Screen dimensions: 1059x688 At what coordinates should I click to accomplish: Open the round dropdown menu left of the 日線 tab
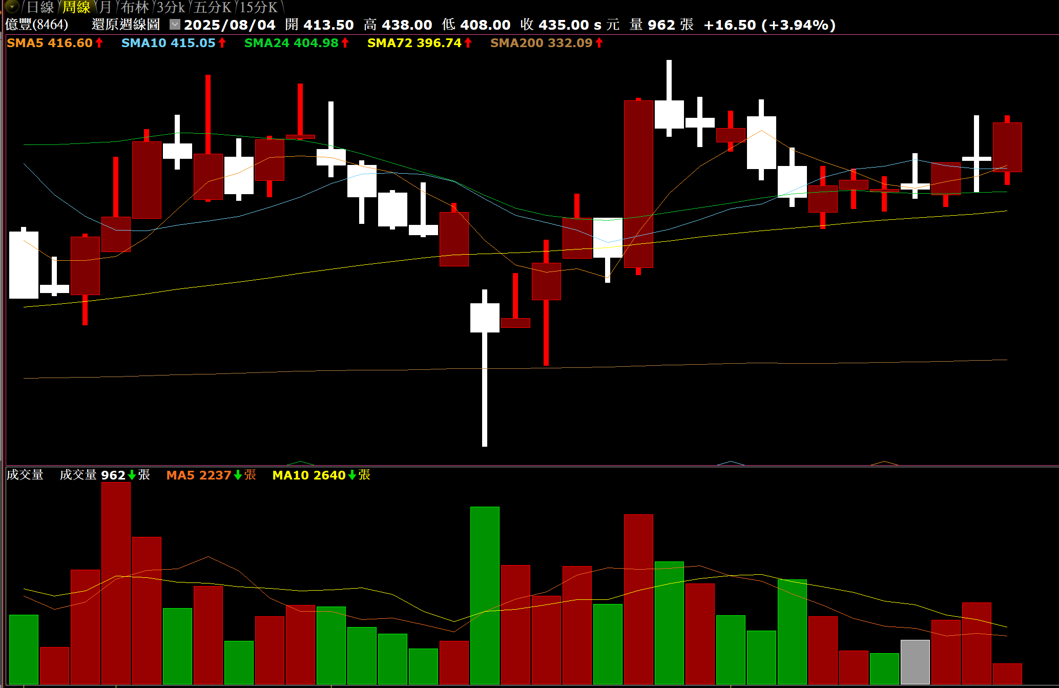point(11,7)
